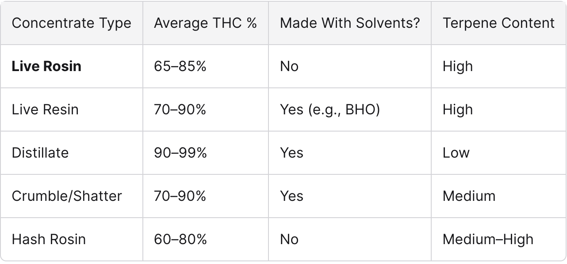
Task: Click the 90–99% THC value
Action: (180, 153)
